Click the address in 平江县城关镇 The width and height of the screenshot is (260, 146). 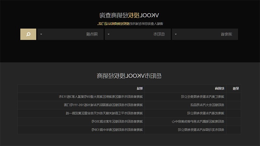[x=104, y=113]
